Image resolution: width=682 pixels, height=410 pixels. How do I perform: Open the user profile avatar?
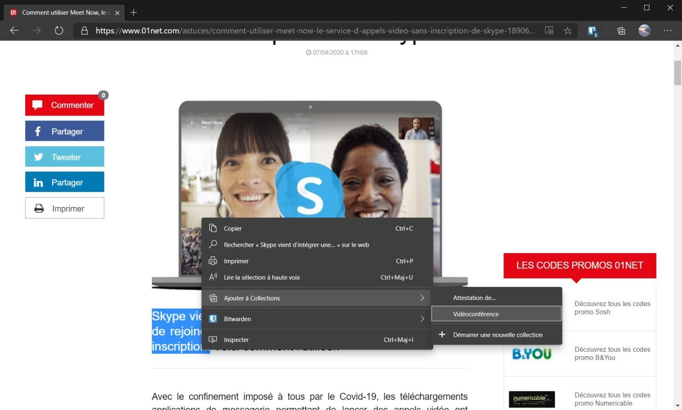point(644,31)
